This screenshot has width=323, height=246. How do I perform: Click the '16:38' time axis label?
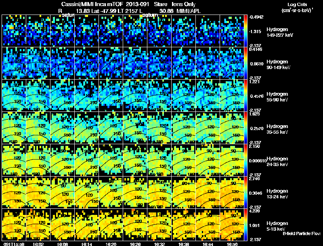[184, 244]
